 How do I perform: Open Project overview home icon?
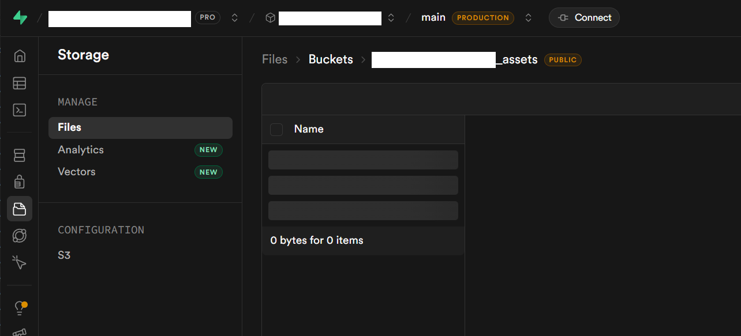pyautogui.click(x=20, y=56)
